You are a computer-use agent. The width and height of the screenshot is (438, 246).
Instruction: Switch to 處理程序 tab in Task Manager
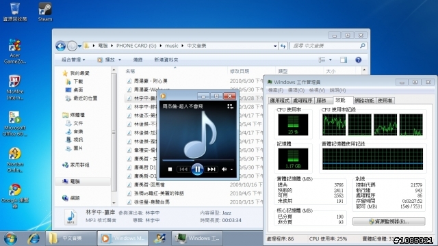pos(302,100)
